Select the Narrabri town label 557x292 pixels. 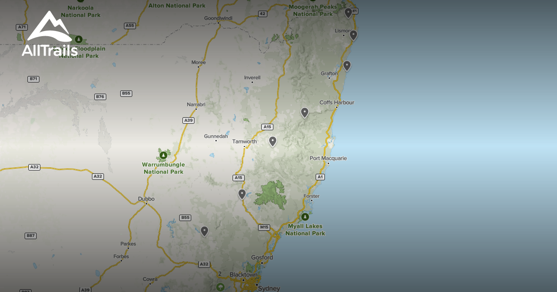pos(196,104)
